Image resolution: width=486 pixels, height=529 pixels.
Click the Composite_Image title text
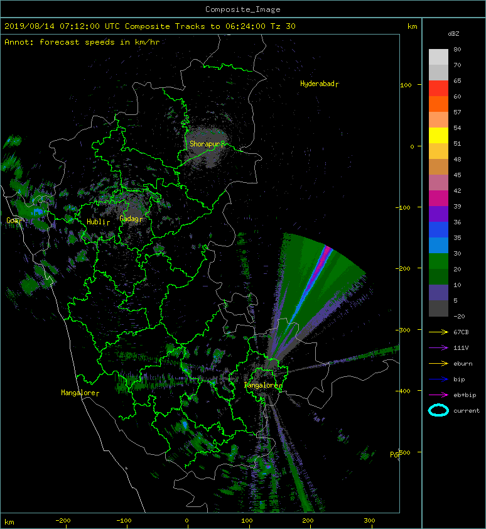point(243,9)
